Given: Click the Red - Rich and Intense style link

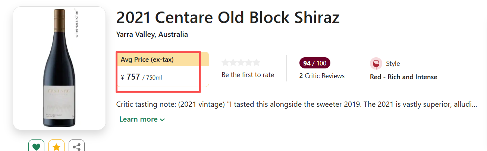Looking at the screenshot, I should pos(403,77).
